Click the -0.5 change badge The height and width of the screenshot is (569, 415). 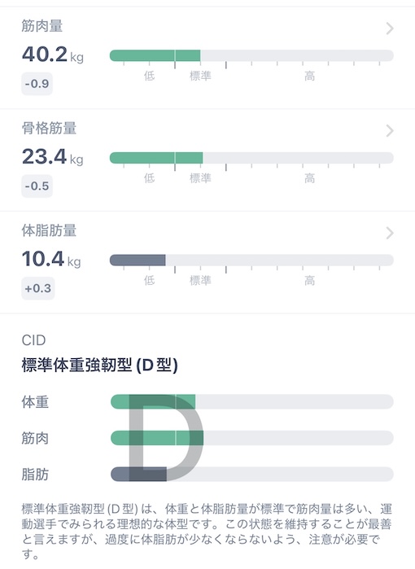(x=37, y=186)
